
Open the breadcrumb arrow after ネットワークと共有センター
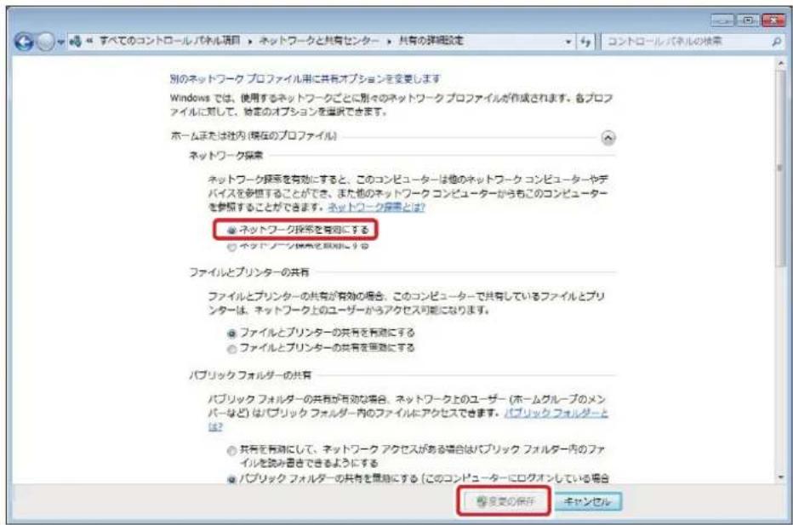coord(389,42)
